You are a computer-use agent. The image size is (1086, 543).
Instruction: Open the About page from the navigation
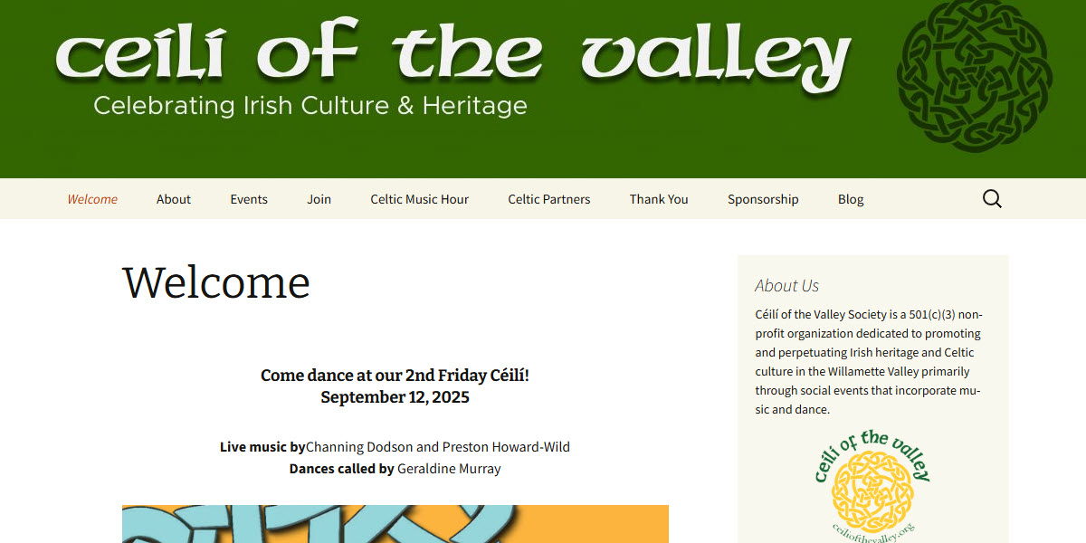[173, 198]
